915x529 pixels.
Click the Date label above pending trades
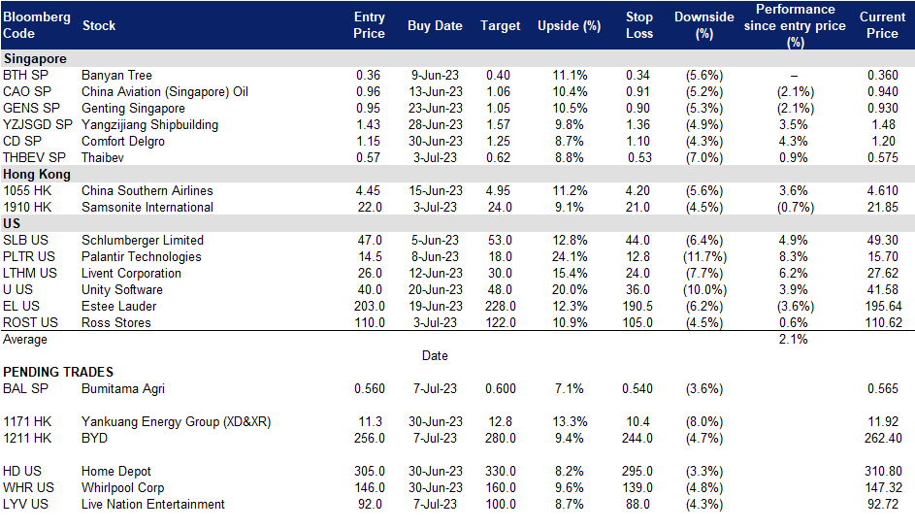pyautogui.click(x=435, y=355)
